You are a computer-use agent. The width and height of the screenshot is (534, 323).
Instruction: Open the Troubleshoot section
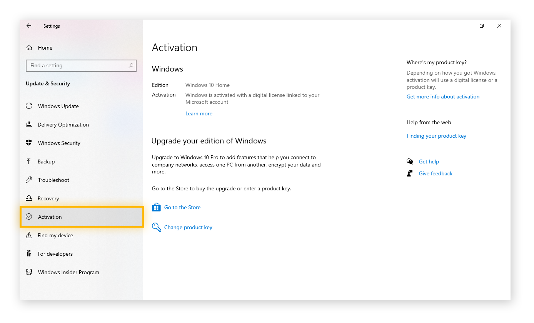pyautogui.click(x=29, y=180)
